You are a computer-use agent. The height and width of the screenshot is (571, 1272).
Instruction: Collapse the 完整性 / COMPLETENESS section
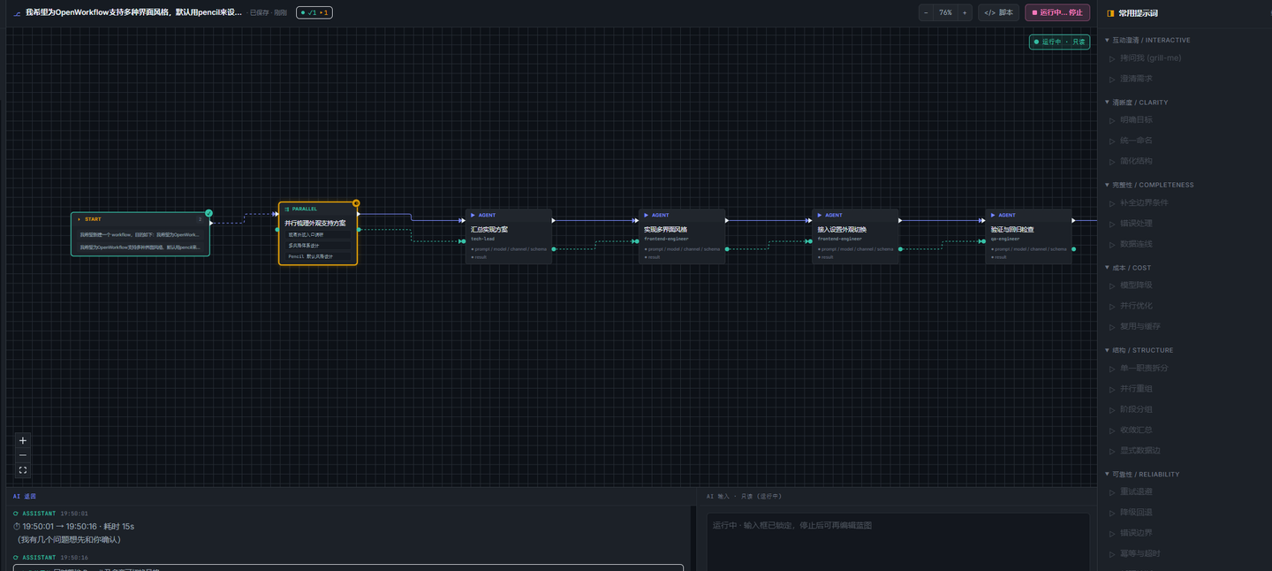coord(1148,185)
